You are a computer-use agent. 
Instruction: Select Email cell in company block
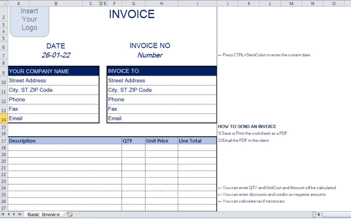point(54,118)
